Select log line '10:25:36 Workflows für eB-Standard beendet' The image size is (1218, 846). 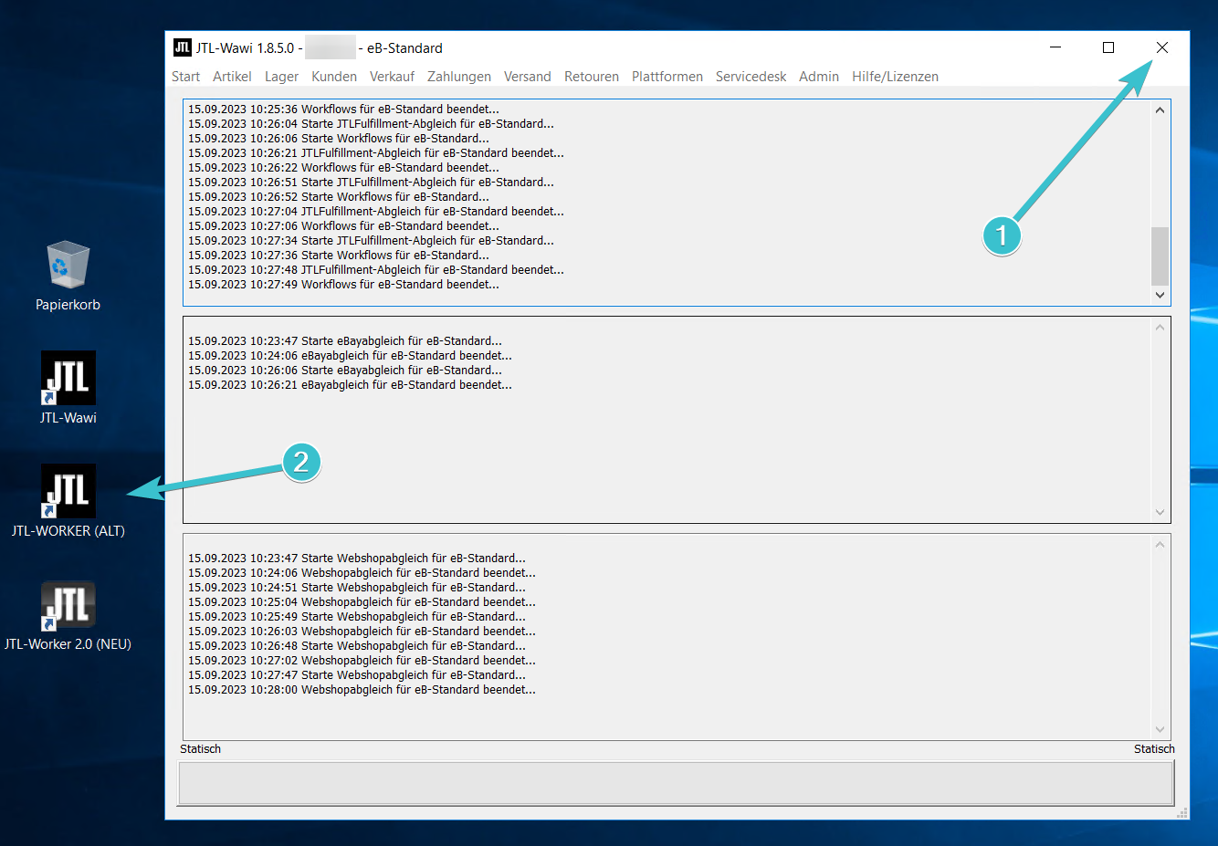[x=343, y=110]
